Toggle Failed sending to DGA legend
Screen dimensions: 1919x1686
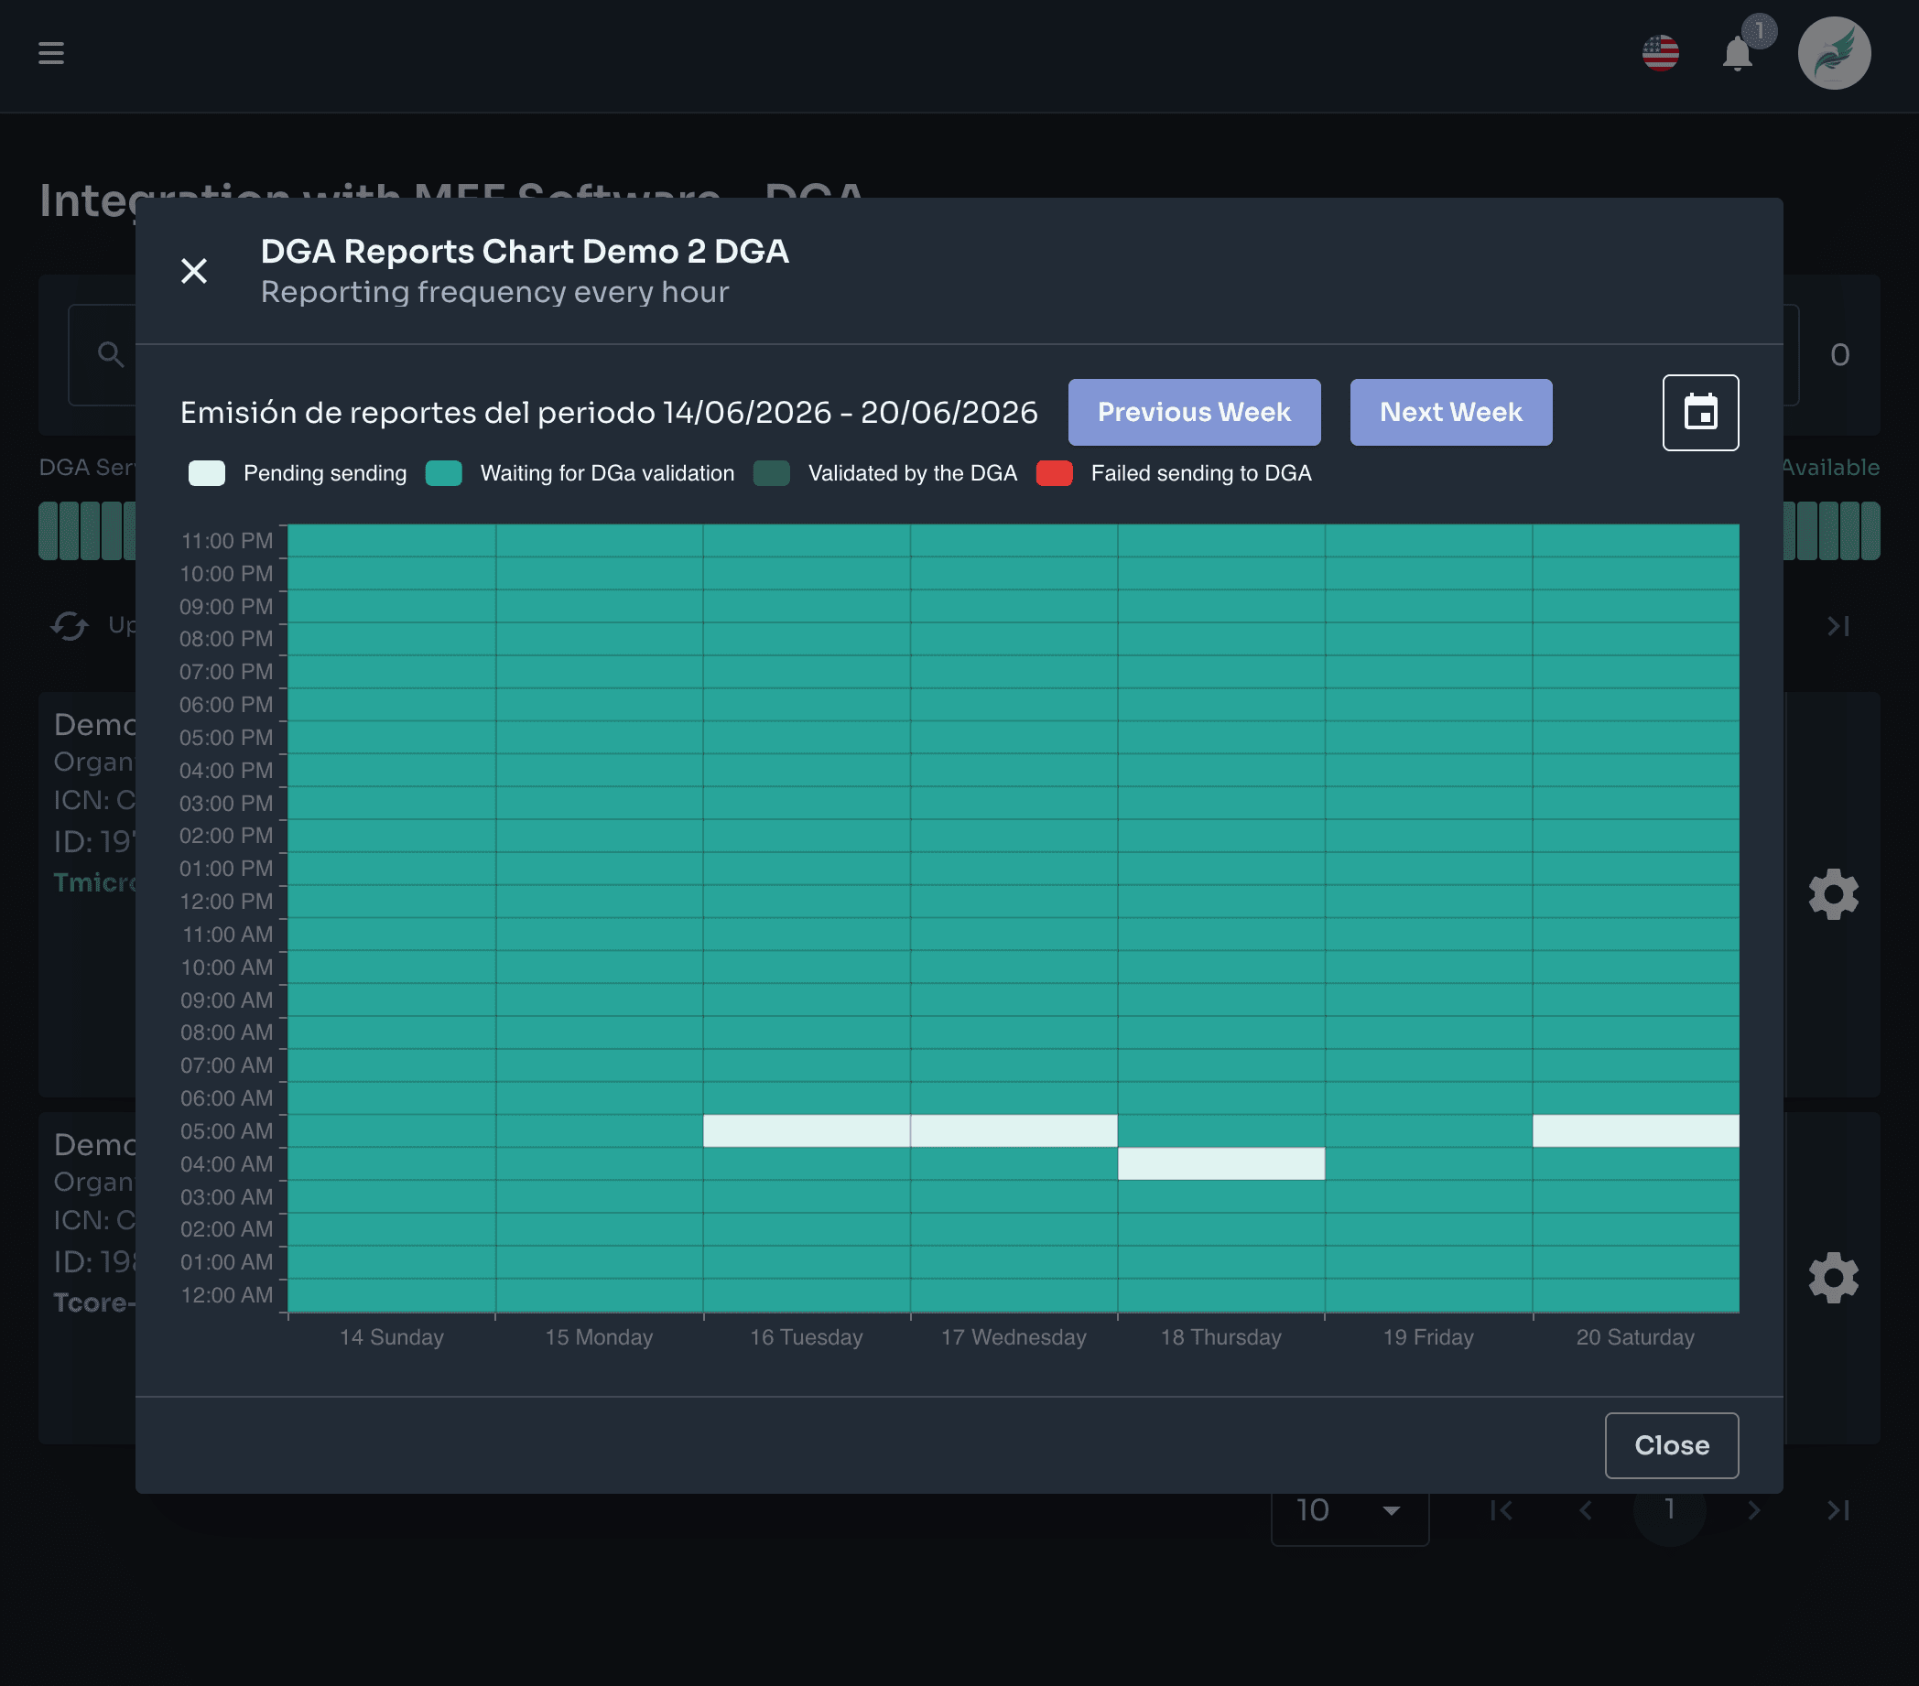(1174, 473)
